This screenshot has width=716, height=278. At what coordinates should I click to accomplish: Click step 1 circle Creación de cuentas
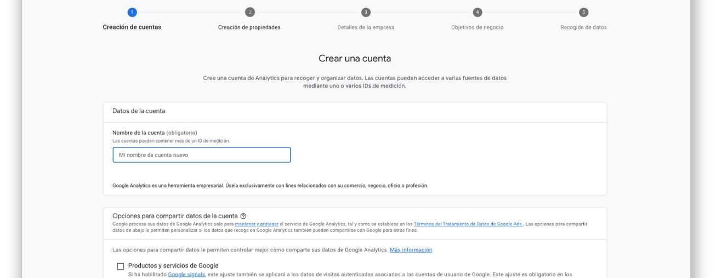coord(132,12)
